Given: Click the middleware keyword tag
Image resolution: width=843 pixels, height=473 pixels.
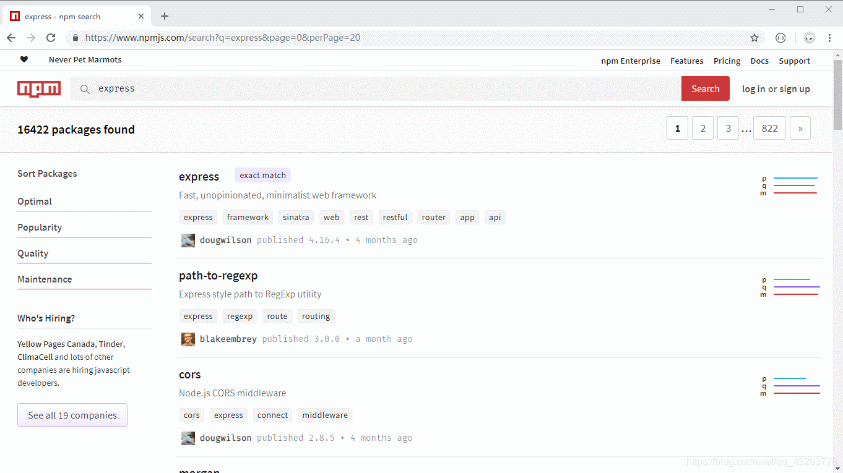Looking at the screenshot, I should (x=325, y=415).
